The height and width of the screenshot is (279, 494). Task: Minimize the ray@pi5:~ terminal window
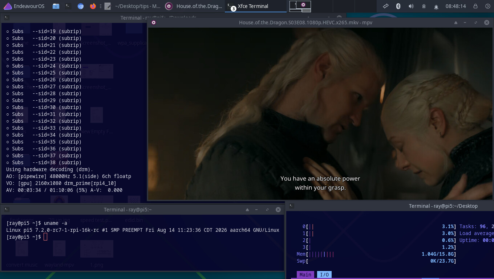[x=256, y=210]
